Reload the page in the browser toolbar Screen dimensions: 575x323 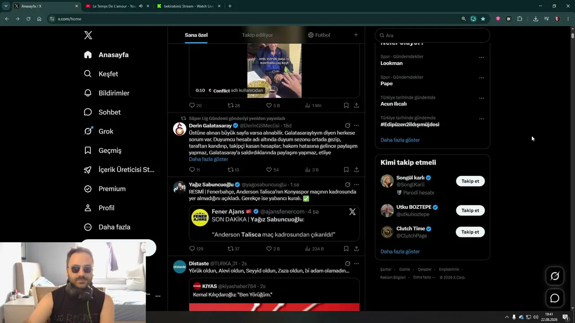click(28, 19)
